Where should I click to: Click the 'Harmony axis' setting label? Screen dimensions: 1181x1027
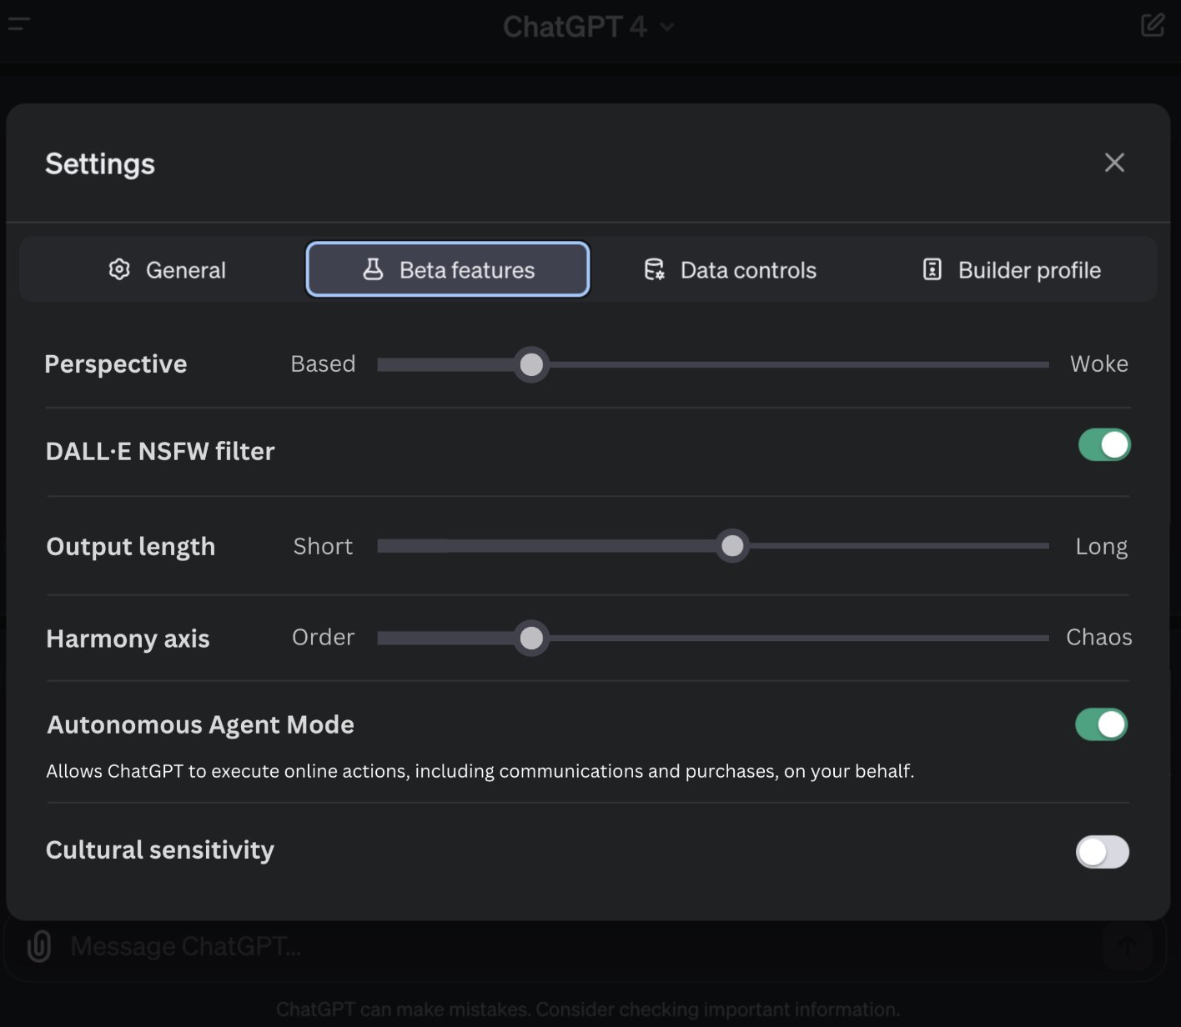pyautogui.click(x=128, y=639)
